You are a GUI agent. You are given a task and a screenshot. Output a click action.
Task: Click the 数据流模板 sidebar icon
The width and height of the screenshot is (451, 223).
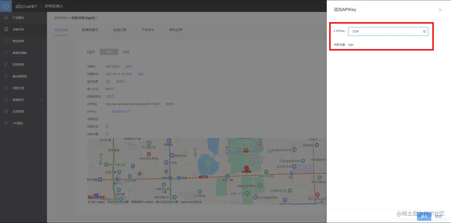click(6, 53)
